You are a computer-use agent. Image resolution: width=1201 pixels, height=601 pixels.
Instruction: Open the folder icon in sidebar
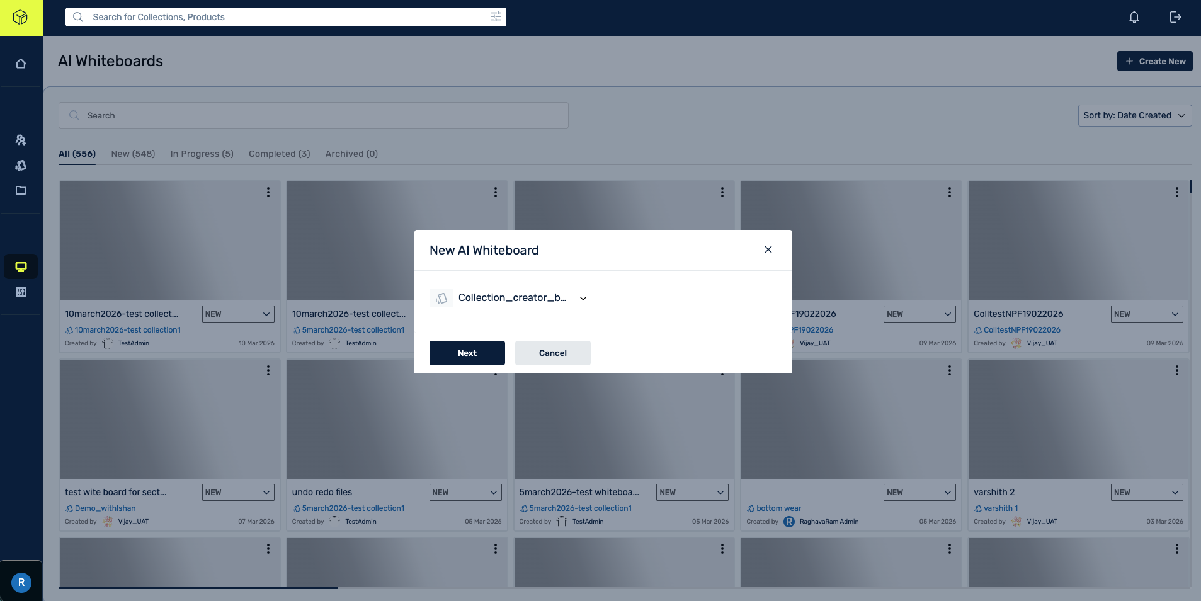point(21,190)
